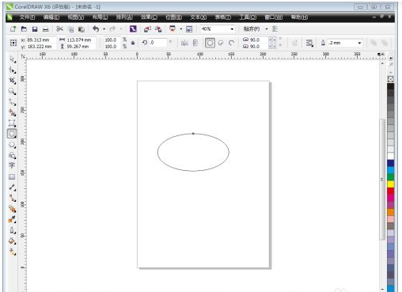Click the Undo arrow icon
402x292 pixels.
(x=96, y=29)
